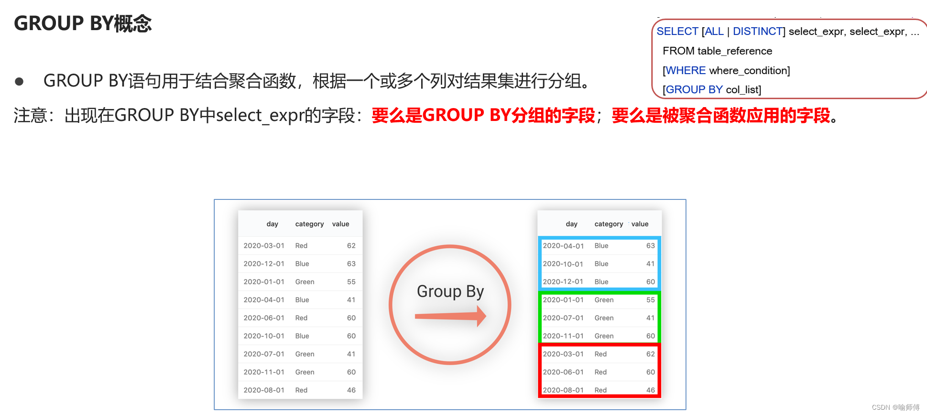This screenshot has width=927, height=415.
Task: Click the "注意" label starting the note line
Action: pyautogui.click(x=31, y=115)
